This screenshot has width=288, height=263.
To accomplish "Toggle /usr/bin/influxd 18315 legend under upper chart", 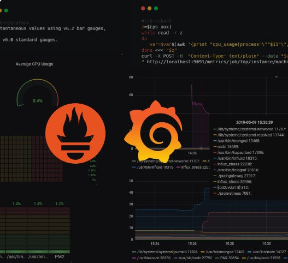I will click(x=152, y=168).
